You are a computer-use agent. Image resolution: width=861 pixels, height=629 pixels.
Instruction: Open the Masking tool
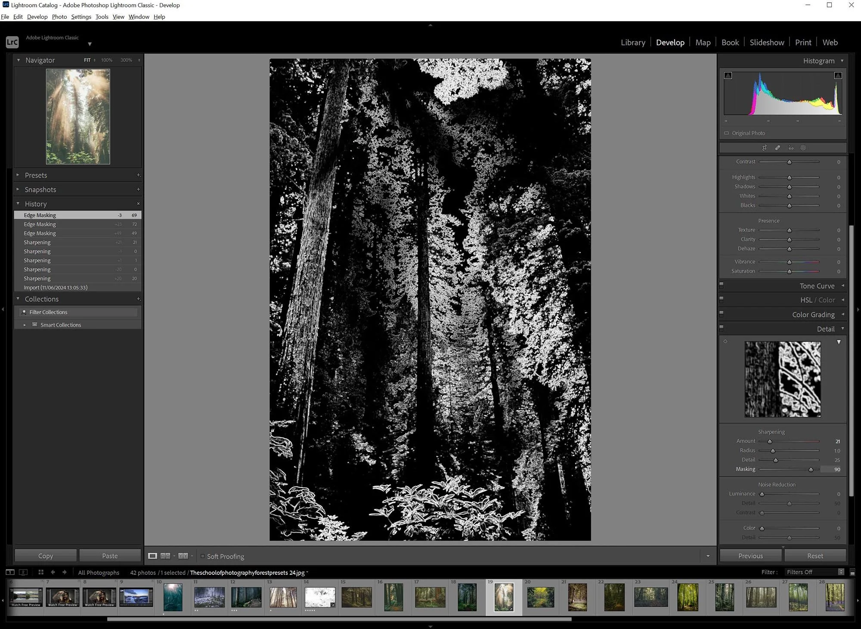[803, 148]
